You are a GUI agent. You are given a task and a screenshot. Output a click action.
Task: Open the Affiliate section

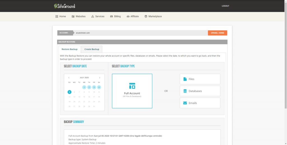click(133, 17)
